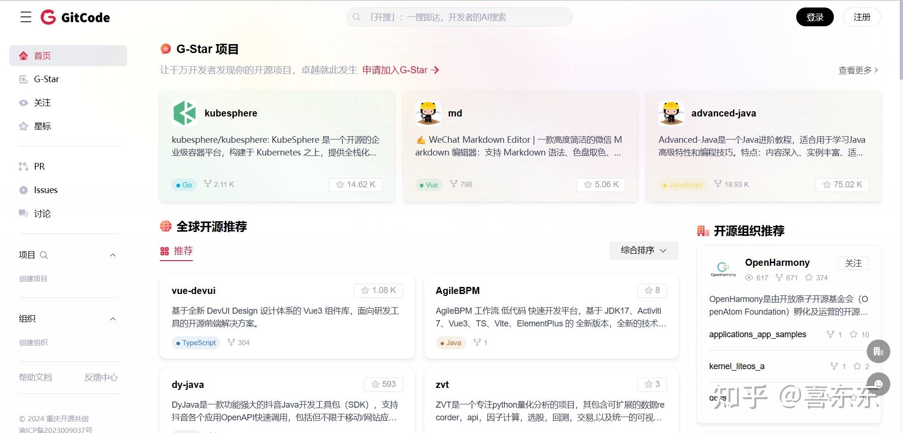Select 首页 in the sidebar
The width and height of the screenshot is (903, 433).
click(x=68, y=56)
